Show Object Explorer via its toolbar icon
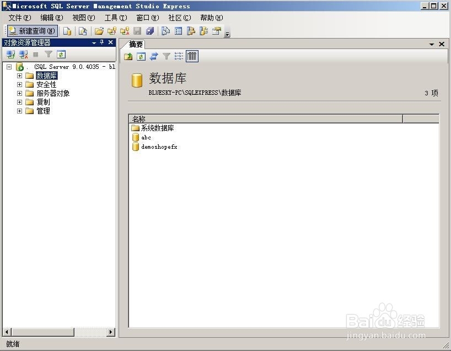 (x=191, y=31)
